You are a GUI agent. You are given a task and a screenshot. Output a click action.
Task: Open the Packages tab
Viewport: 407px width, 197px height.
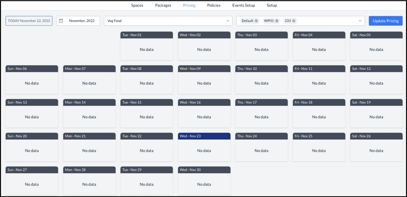point(163,5)
